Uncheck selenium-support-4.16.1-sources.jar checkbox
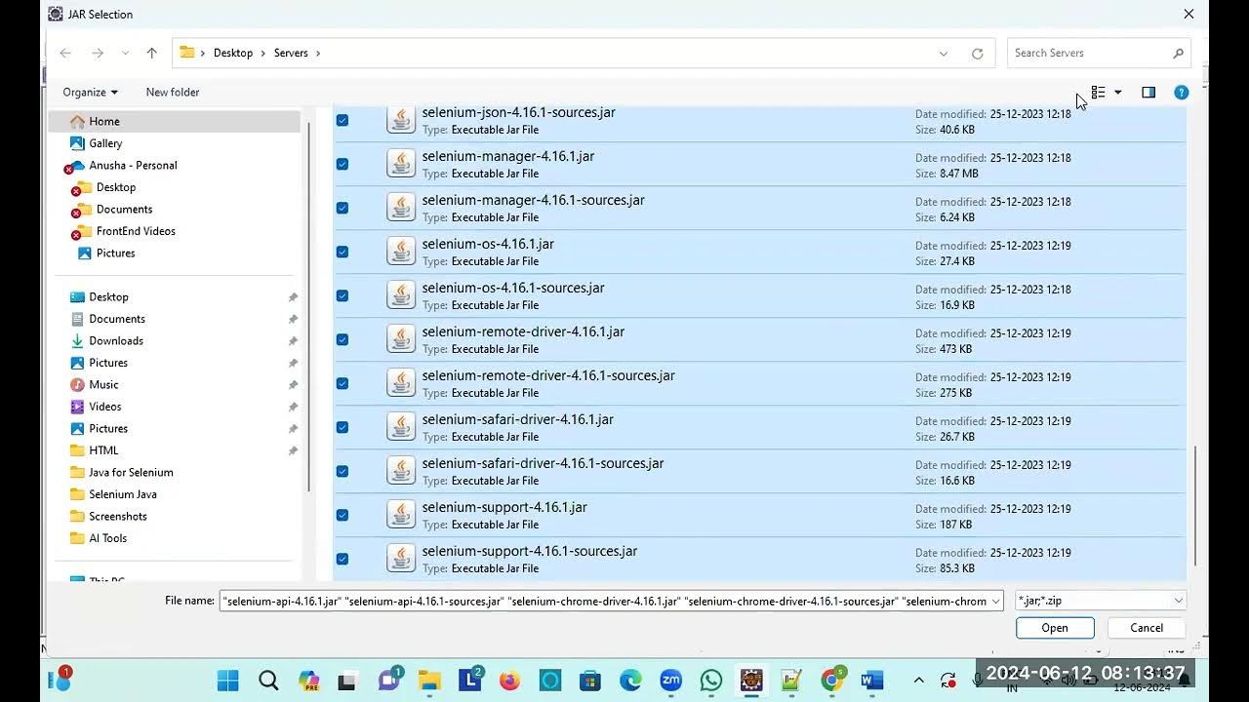This screenshot has width=1249, height=702. point(342,559)
